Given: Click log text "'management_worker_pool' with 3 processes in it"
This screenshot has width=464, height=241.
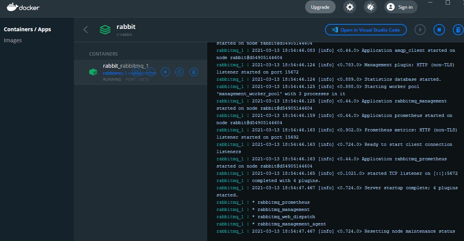Looking at the screenshot, I should (281, 94).
